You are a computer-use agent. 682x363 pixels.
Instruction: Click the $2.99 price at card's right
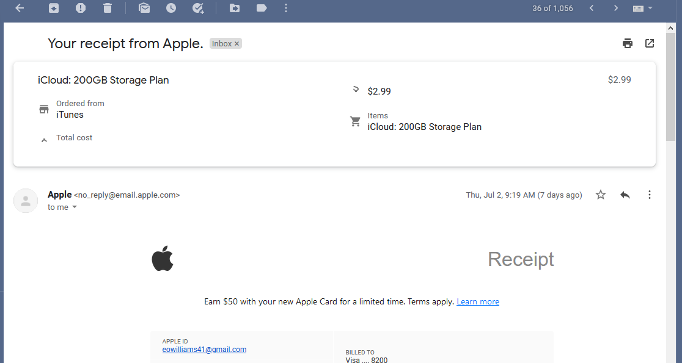tap(620, 79)
